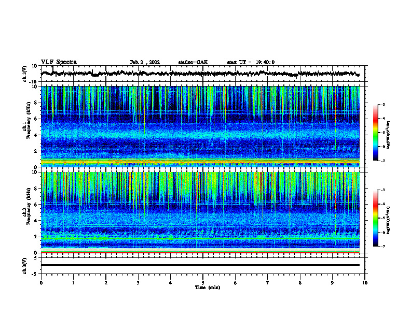Click the 'ch.1(V)' waveform axis label
This screenshot has width=411, height=317.
(25, 74)
